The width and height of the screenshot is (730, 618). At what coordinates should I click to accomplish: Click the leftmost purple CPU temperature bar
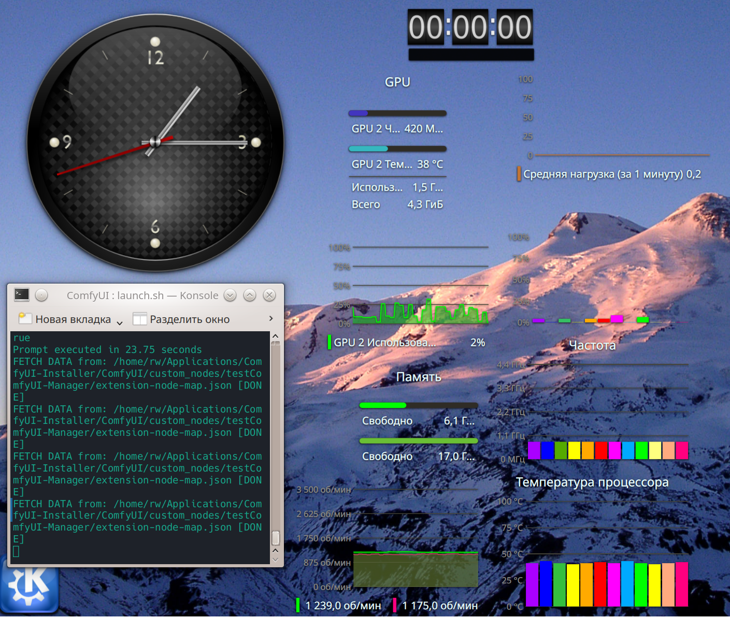[x=532, y=584]
